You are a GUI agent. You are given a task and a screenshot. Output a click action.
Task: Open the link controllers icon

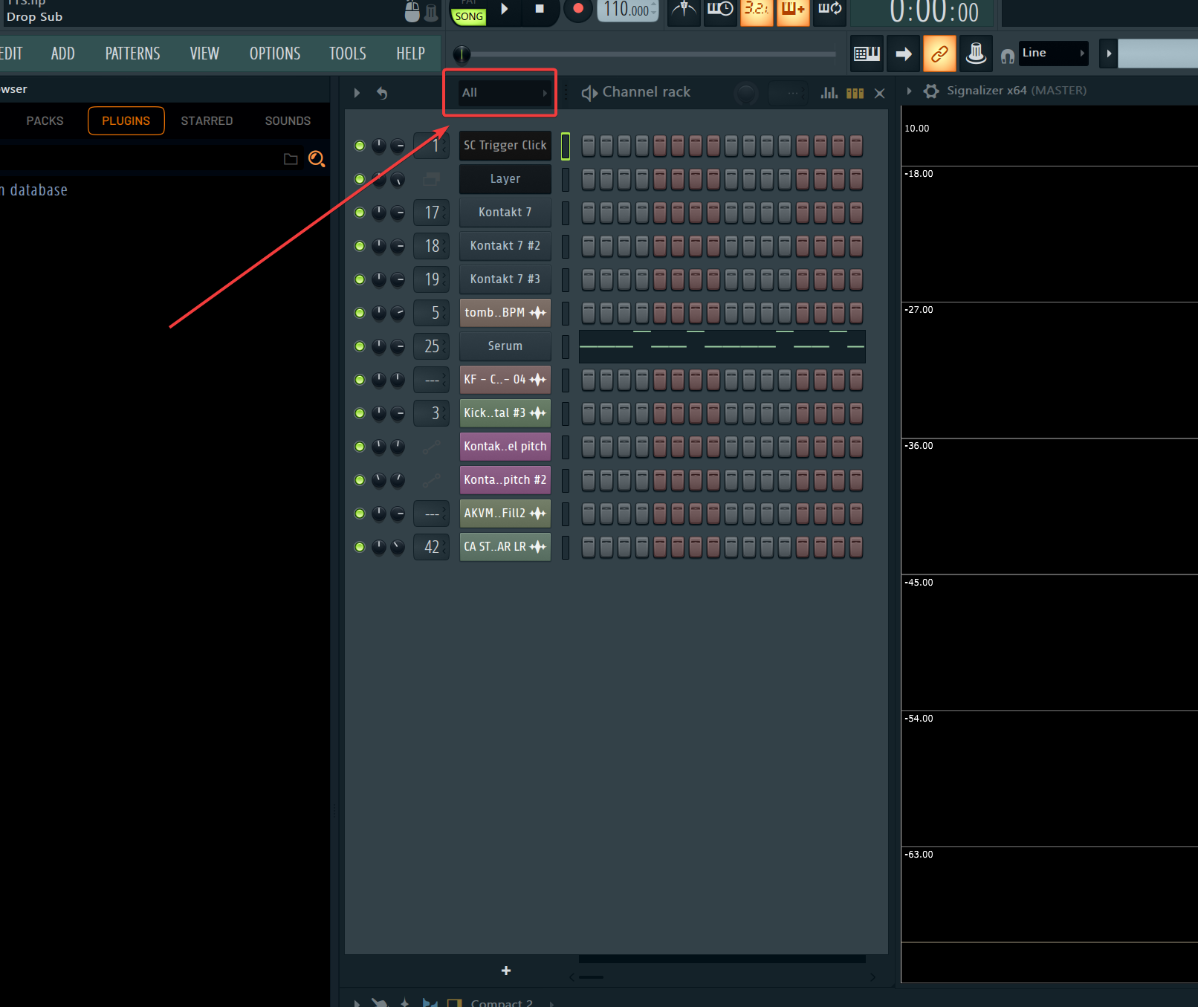(x=939, y=53)
